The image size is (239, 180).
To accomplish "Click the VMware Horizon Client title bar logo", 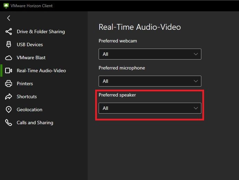I will 6,6.
